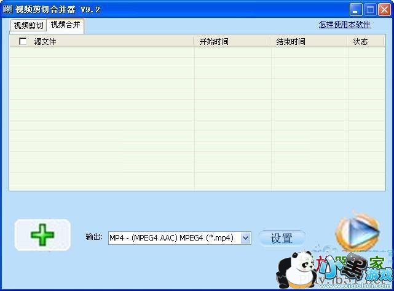Click the 源文件 column header

101,41
